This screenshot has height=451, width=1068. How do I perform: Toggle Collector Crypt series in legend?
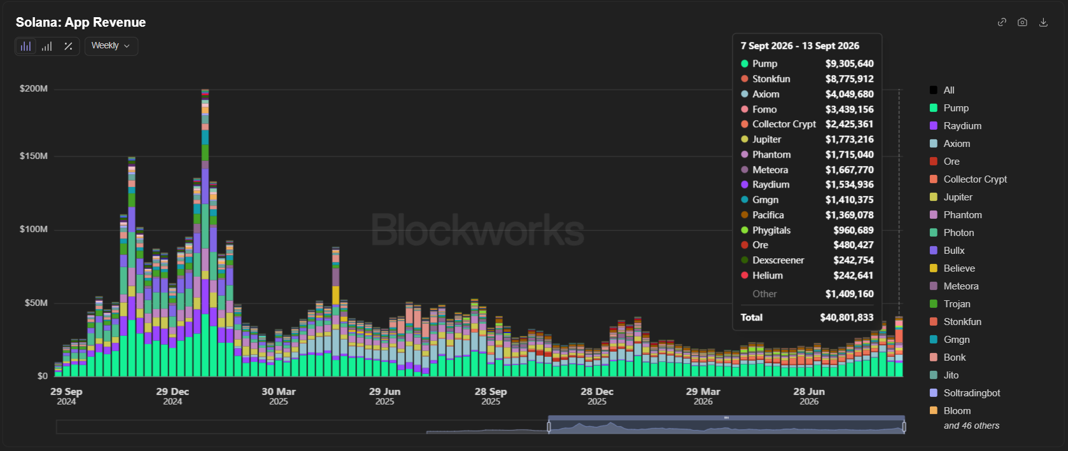[968, 179]
